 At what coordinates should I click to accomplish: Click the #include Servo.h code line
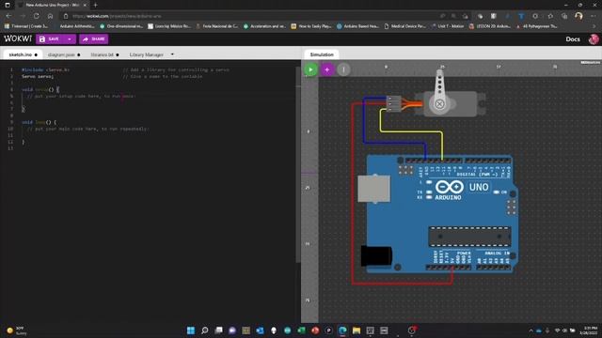[x=46, y=69]
